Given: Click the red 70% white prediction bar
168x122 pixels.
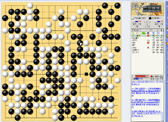Looking at the screenshot, I should coord(142,76).
